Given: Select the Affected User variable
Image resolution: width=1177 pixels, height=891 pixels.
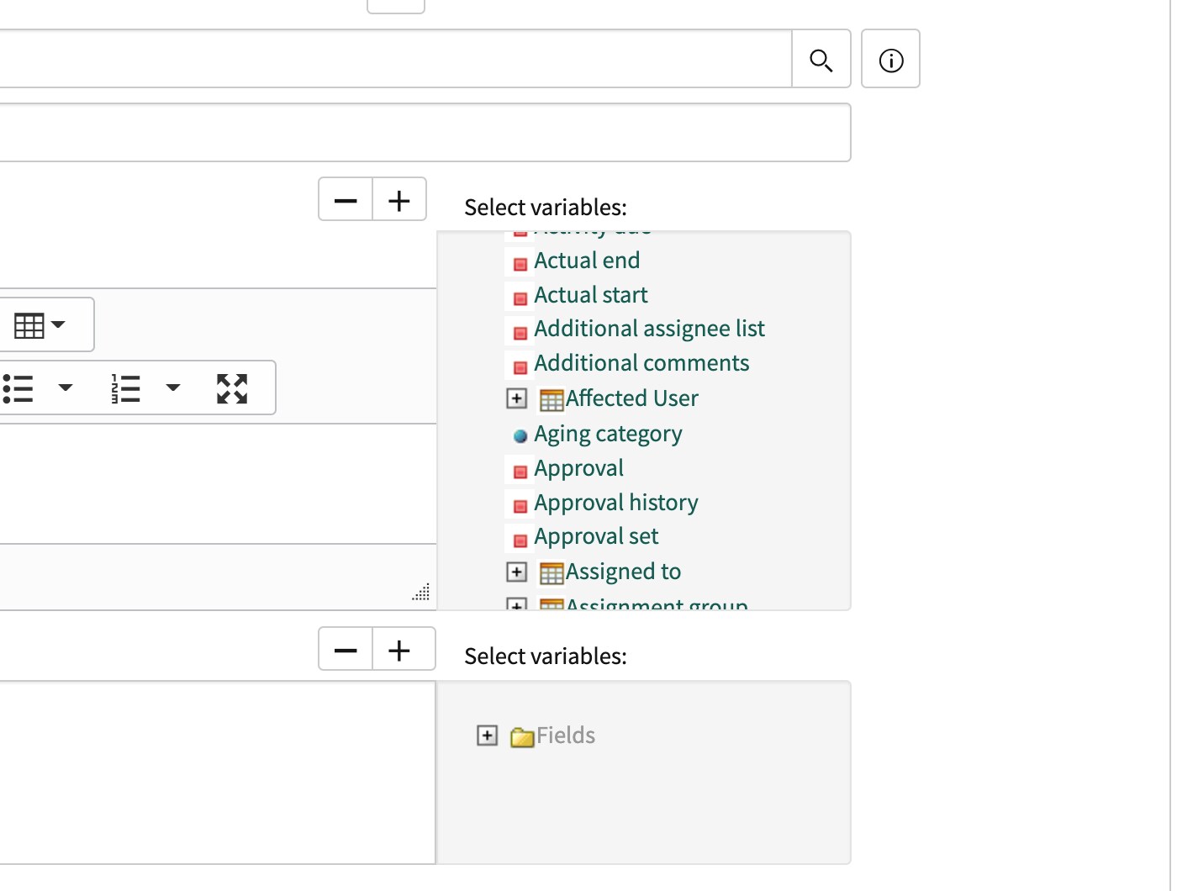Looking at the screenshot, I should [x=632, y=398].
